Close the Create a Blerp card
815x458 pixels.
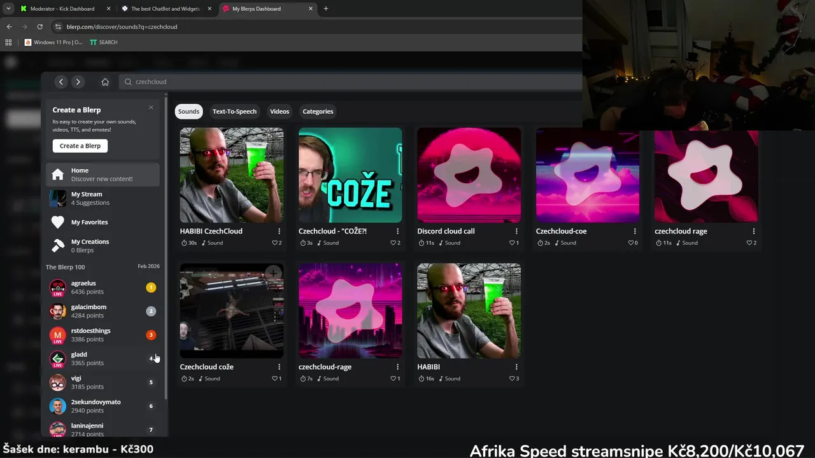tap(151, 107)
